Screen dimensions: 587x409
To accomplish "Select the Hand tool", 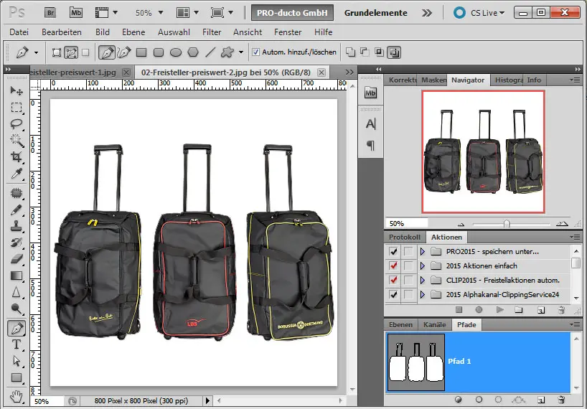I will [16, 395].
